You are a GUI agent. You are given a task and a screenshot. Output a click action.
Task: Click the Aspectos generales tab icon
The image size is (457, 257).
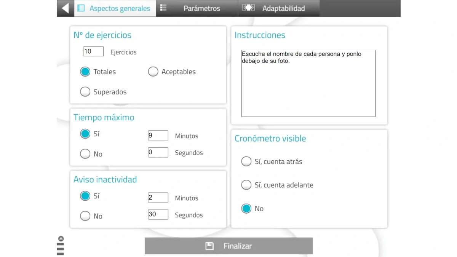coord(81,8)
